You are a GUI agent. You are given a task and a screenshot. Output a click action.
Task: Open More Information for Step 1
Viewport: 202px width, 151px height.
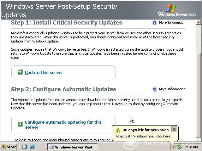click(x=172, y=22)
